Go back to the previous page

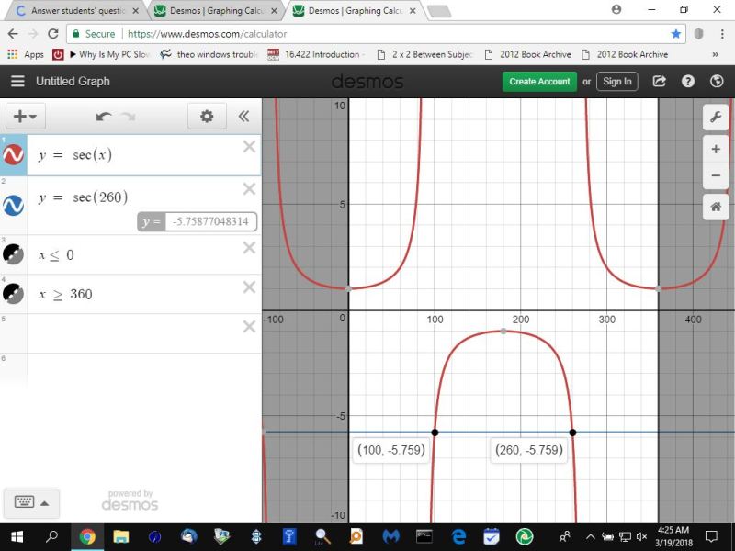click(13, 34)
